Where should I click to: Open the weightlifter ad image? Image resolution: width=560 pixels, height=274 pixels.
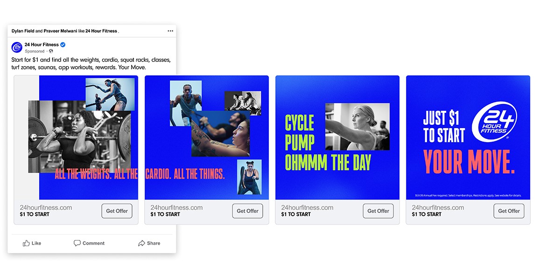[x=76, y=137]
